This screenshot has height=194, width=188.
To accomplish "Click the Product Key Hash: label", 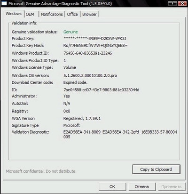I will (28, 46).
